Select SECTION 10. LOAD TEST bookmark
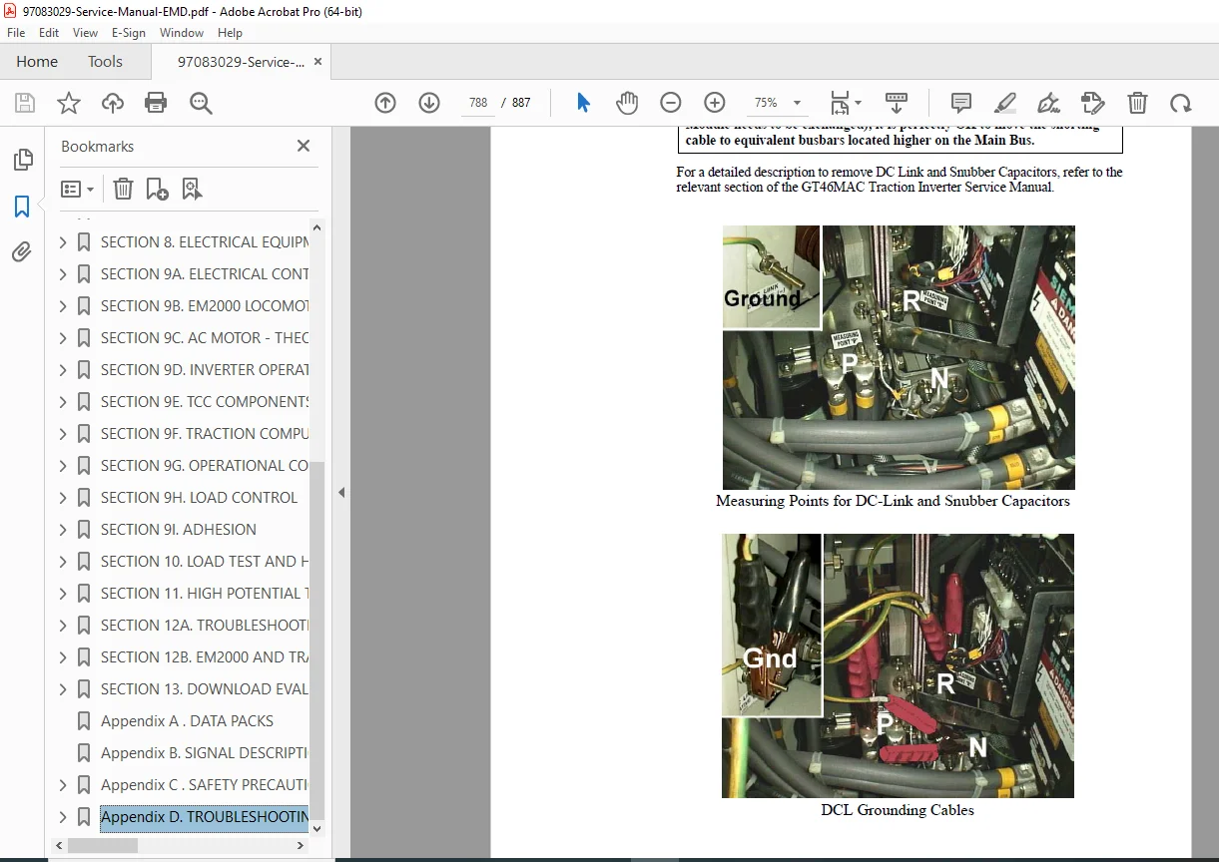This screenshot has height=862, width=1219. 205,562
